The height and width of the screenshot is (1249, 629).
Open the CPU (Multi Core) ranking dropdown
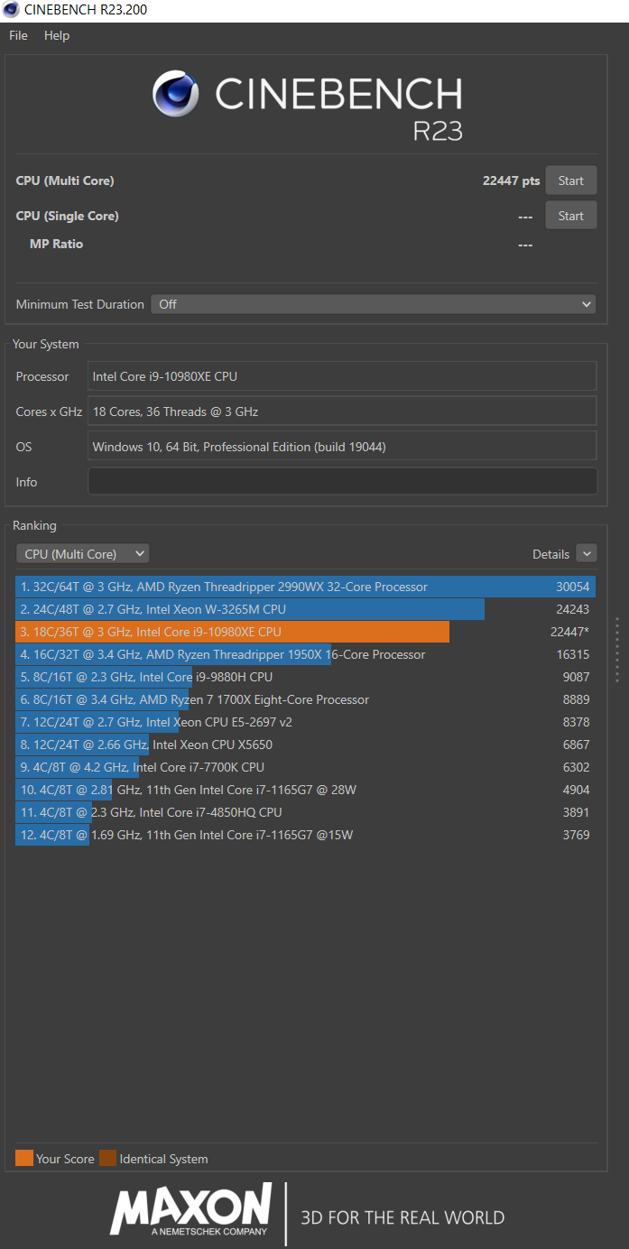click(83, 554)
